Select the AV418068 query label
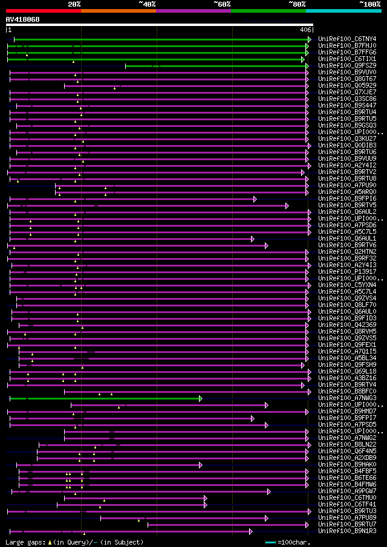This screenshot has height=547, width=387. (23, 19)
